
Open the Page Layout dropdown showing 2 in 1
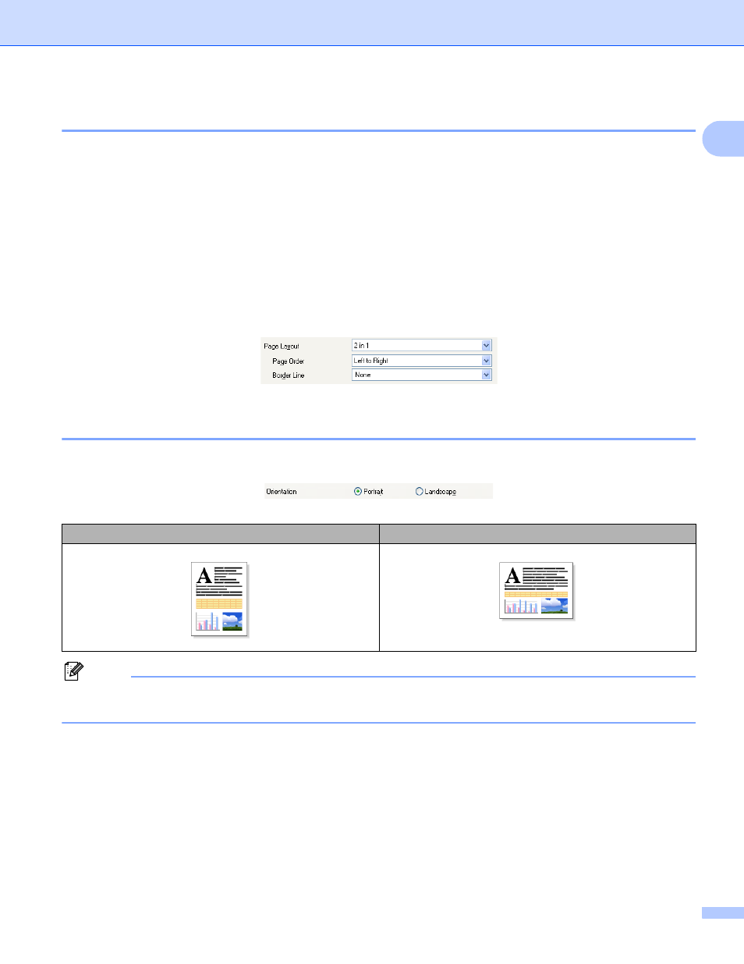point(421,346)
